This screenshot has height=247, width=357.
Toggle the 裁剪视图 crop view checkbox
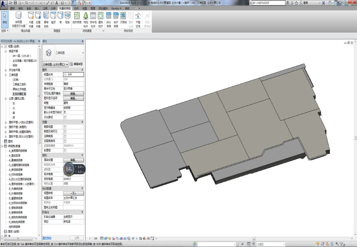(65, 127)
